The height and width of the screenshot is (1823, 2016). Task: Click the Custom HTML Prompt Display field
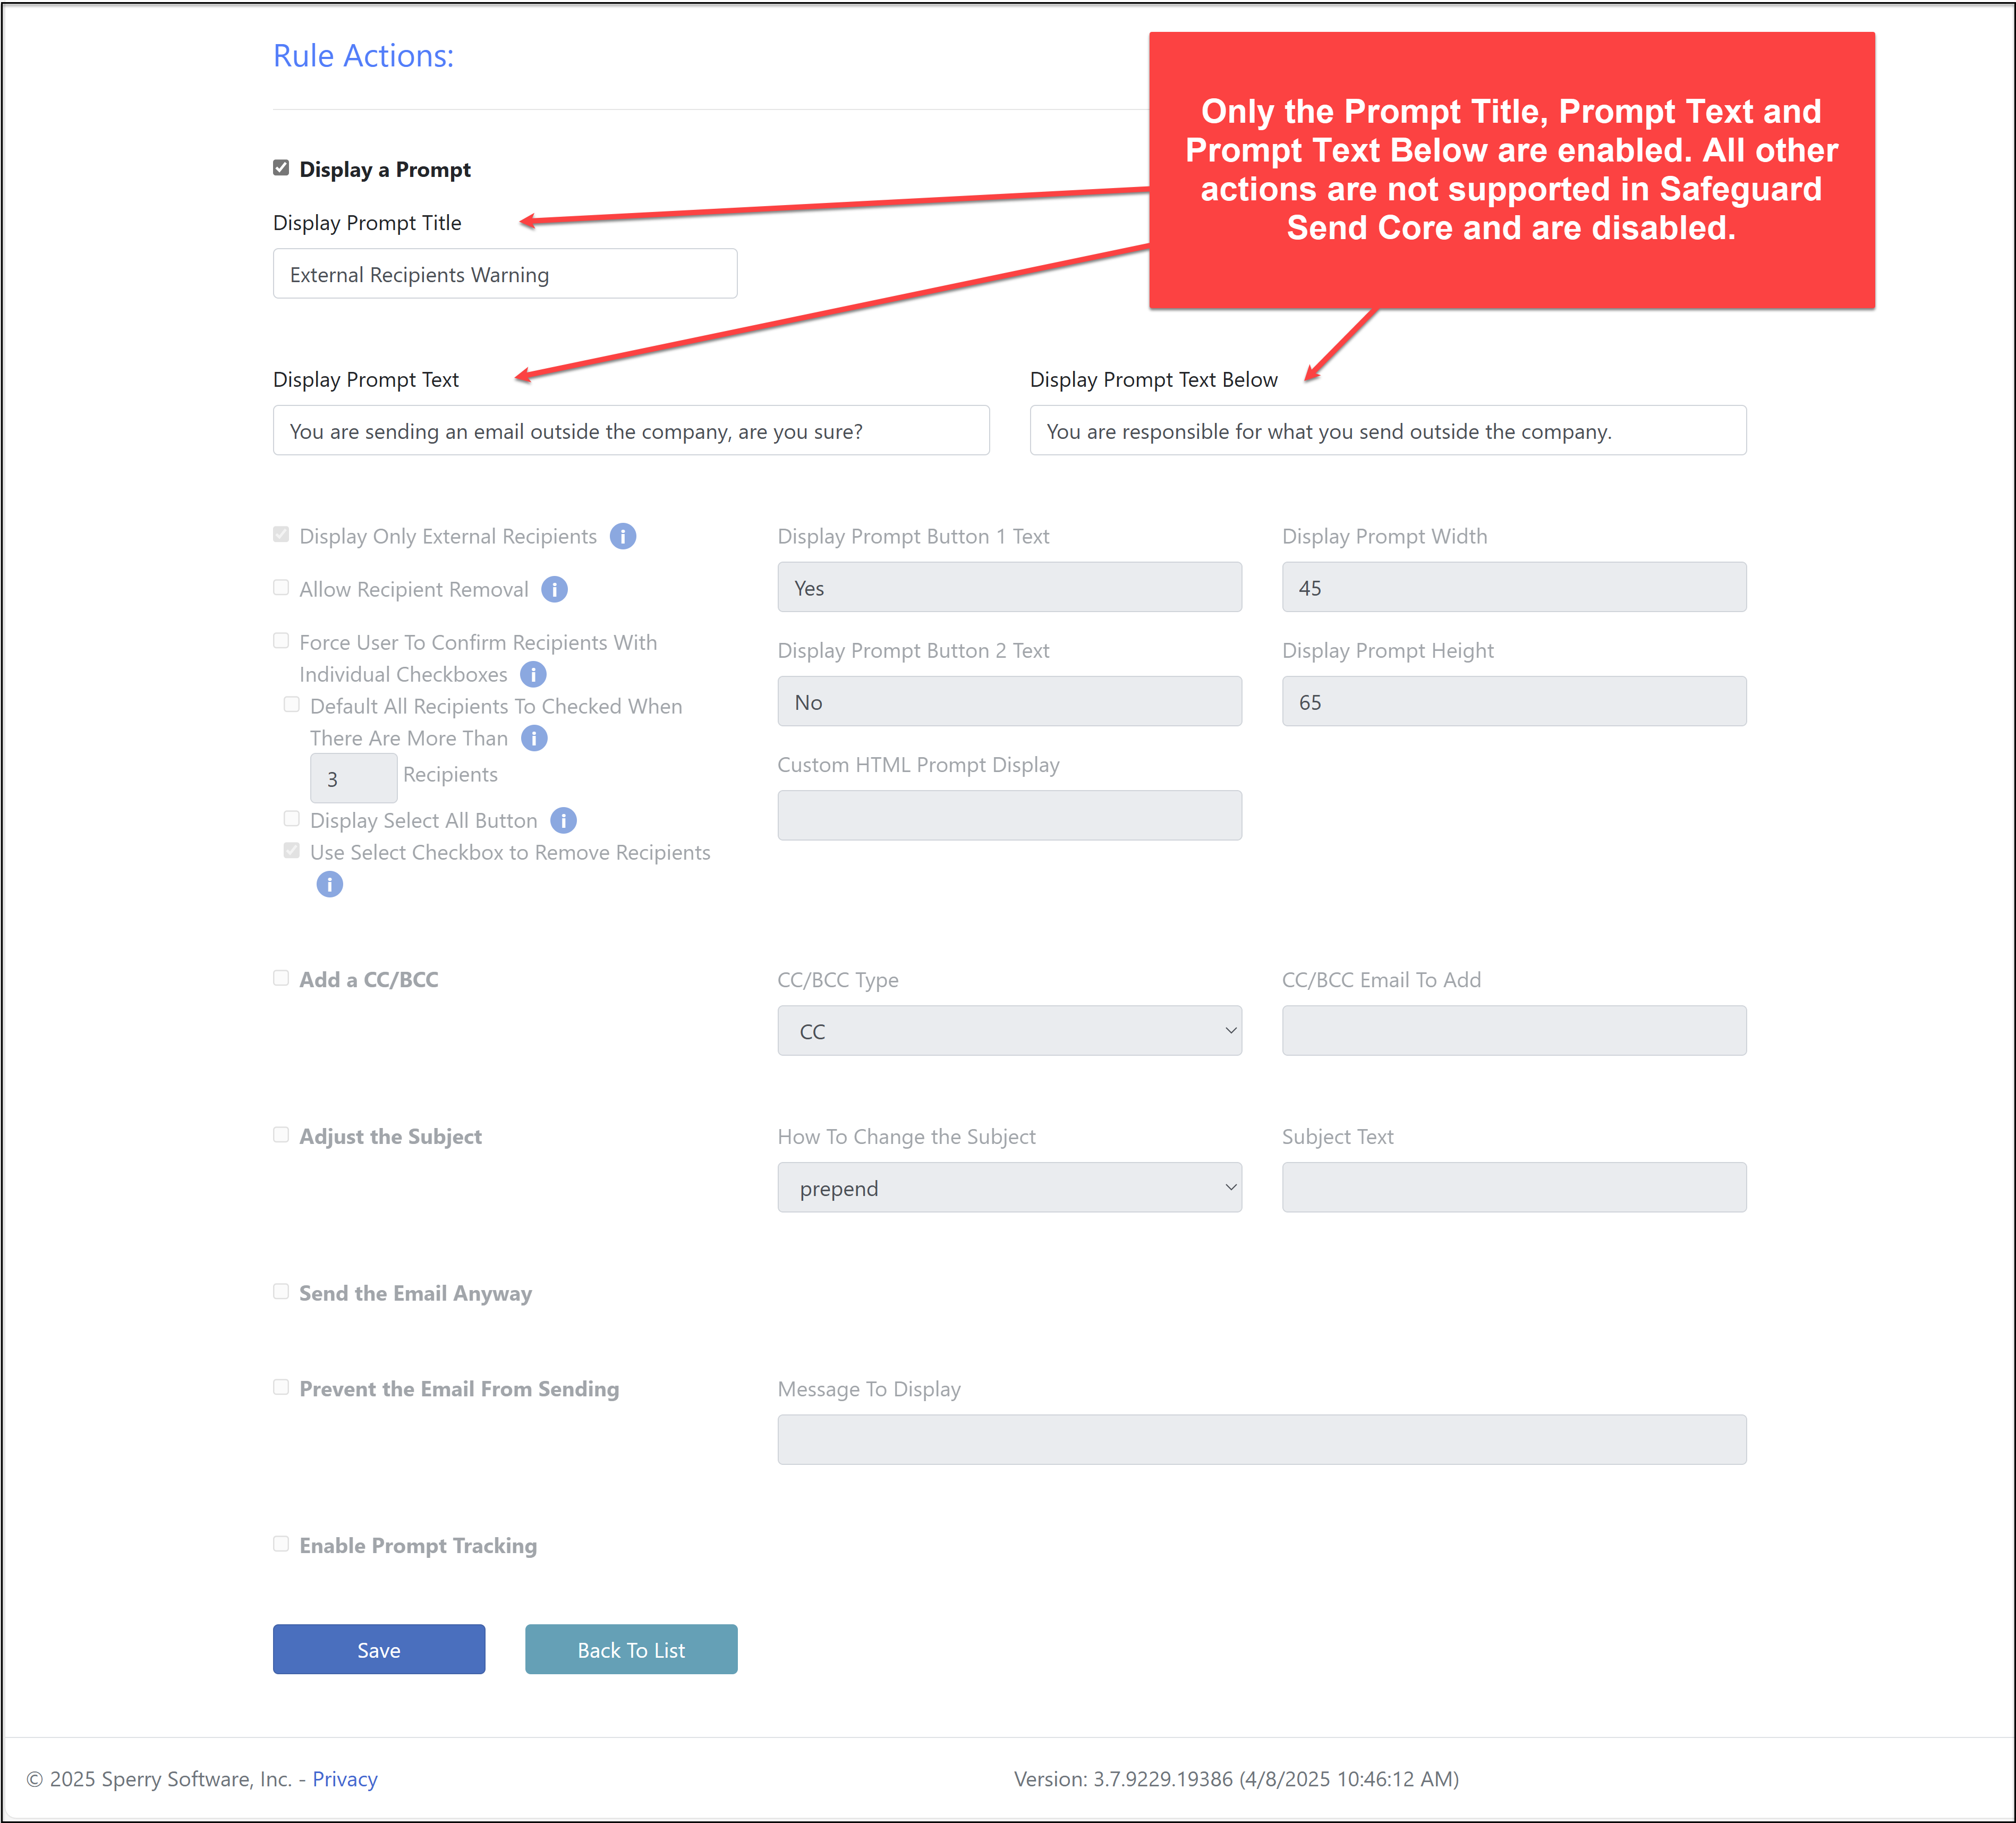1010,816
